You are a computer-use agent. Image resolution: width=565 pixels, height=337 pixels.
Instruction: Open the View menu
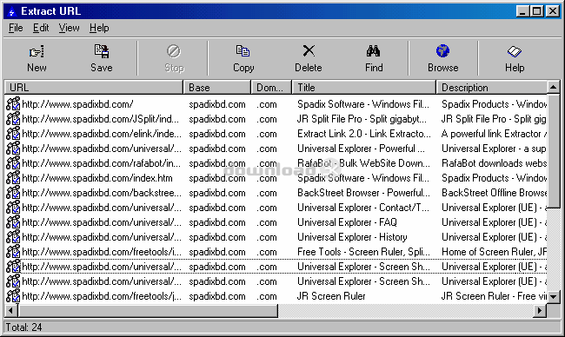point(70,28)
